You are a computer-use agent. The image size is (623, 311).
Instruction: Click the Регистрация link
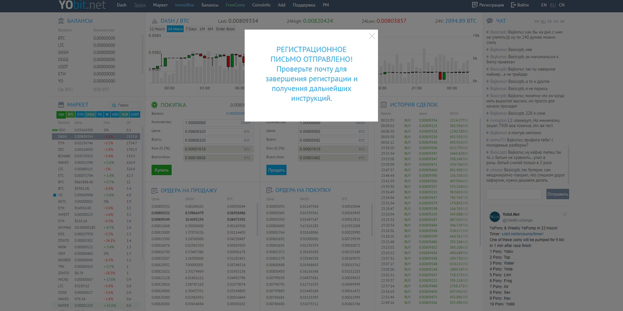[487, 5]
